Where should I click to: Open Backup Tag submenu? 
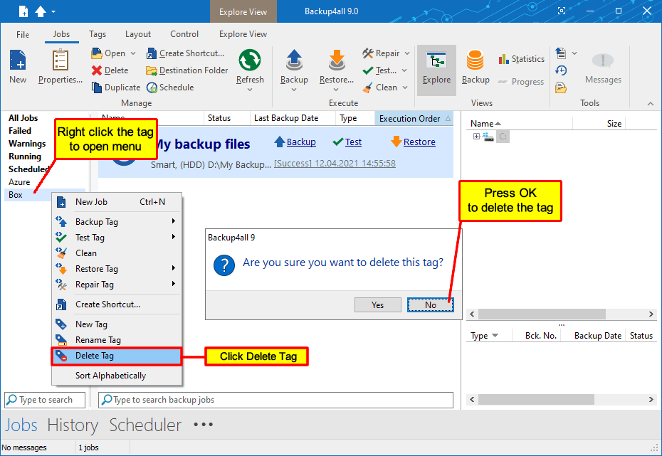pyautogui.click(x=117, y=222)
